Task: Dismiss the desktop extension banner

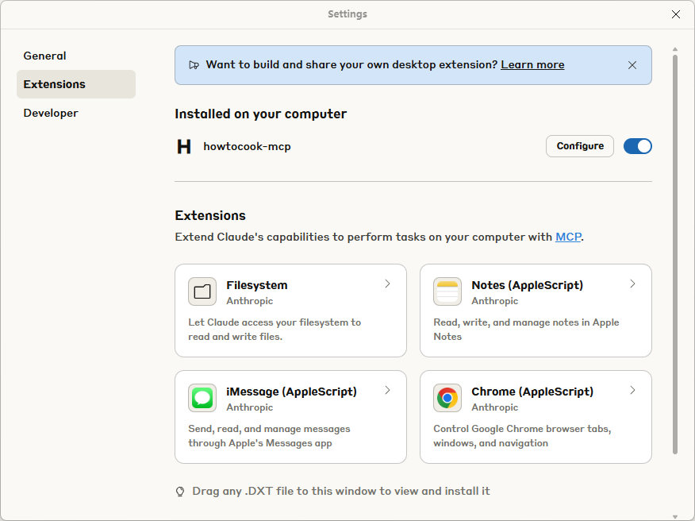Action: coord(632,65)
